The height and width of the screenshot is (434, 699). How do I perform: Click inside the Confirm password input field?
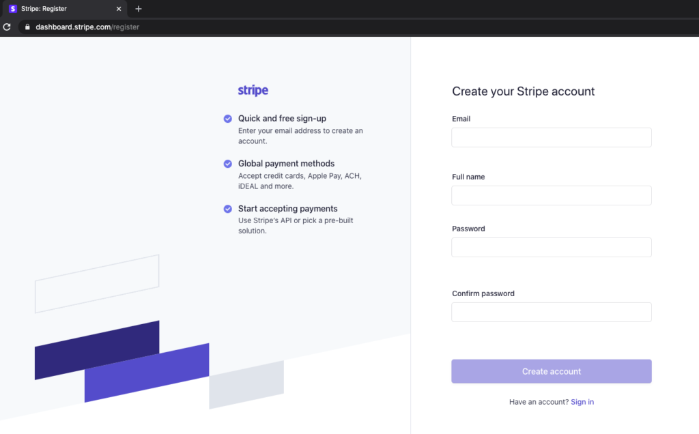pos(551,312)
